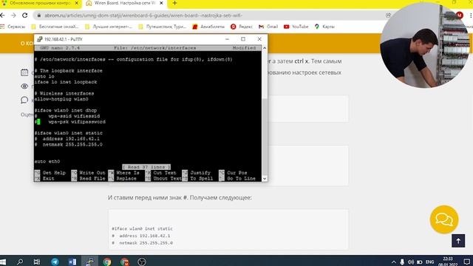Open the Лучшие интернет bookmarks folder
This screenshot has width=473, height=266.
109,27
